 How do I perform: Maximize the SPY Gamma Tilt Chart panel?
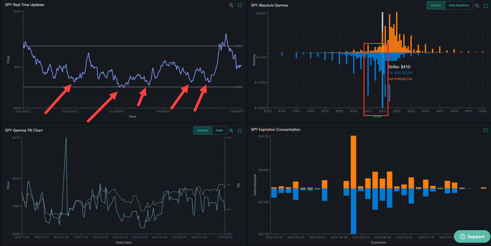pos(240,131)
